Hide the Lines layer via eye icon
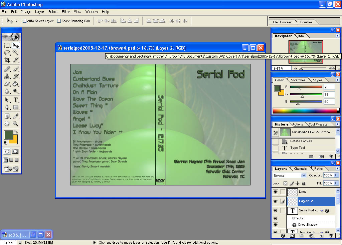Image resolution: width=342 pixels, height=245 pixels. pyautogui.click(x=275, y=192)
